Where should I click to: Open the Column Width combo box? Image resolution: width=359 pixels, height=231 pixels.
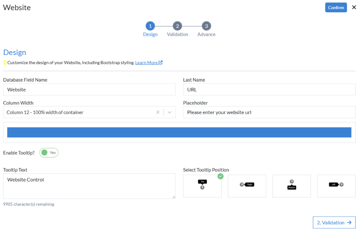(76, 112)
